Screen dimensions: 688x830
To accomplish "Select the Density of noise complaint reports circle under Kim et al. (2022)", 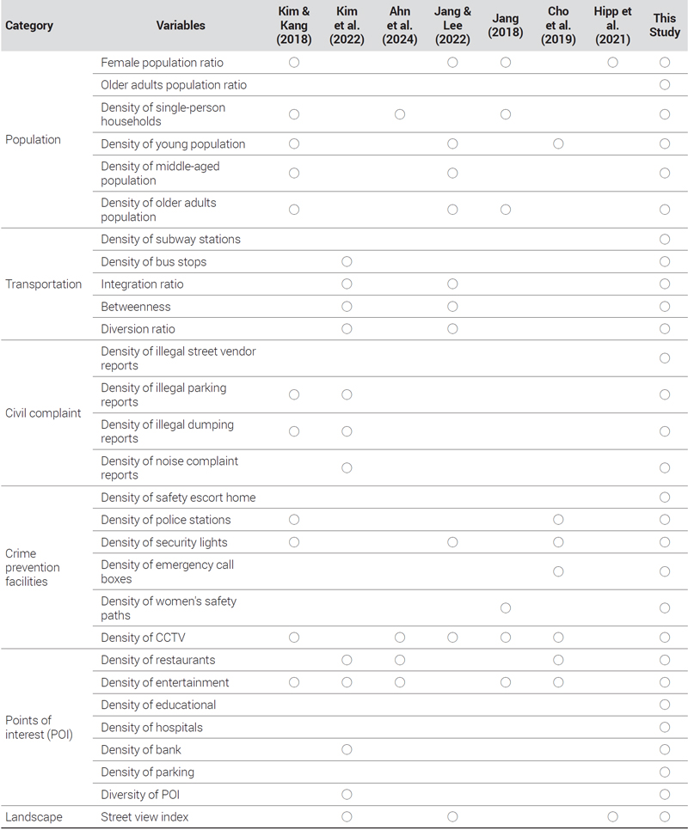I will pyautogui.click(x=347, y=468).
